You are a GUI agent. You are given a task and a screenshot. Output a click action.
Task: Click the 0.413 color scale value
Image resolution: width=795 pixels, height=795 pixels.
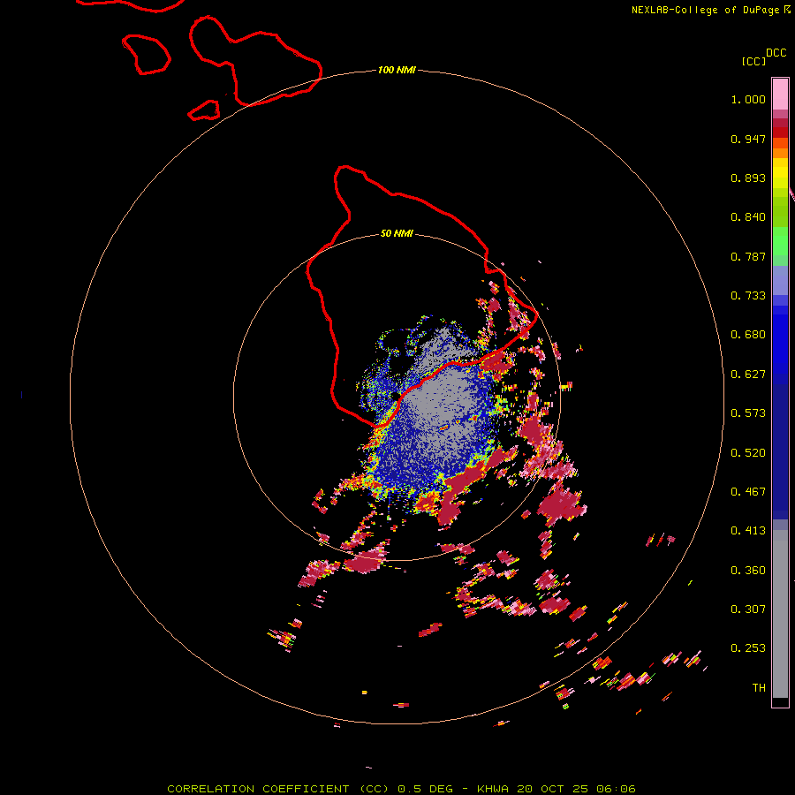(748, 531)
